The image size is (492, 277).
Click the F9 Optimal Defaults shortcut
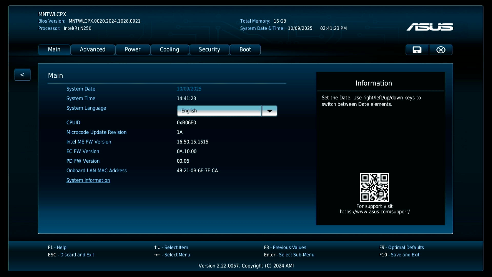pyautogui.click(x=401, y=248)
